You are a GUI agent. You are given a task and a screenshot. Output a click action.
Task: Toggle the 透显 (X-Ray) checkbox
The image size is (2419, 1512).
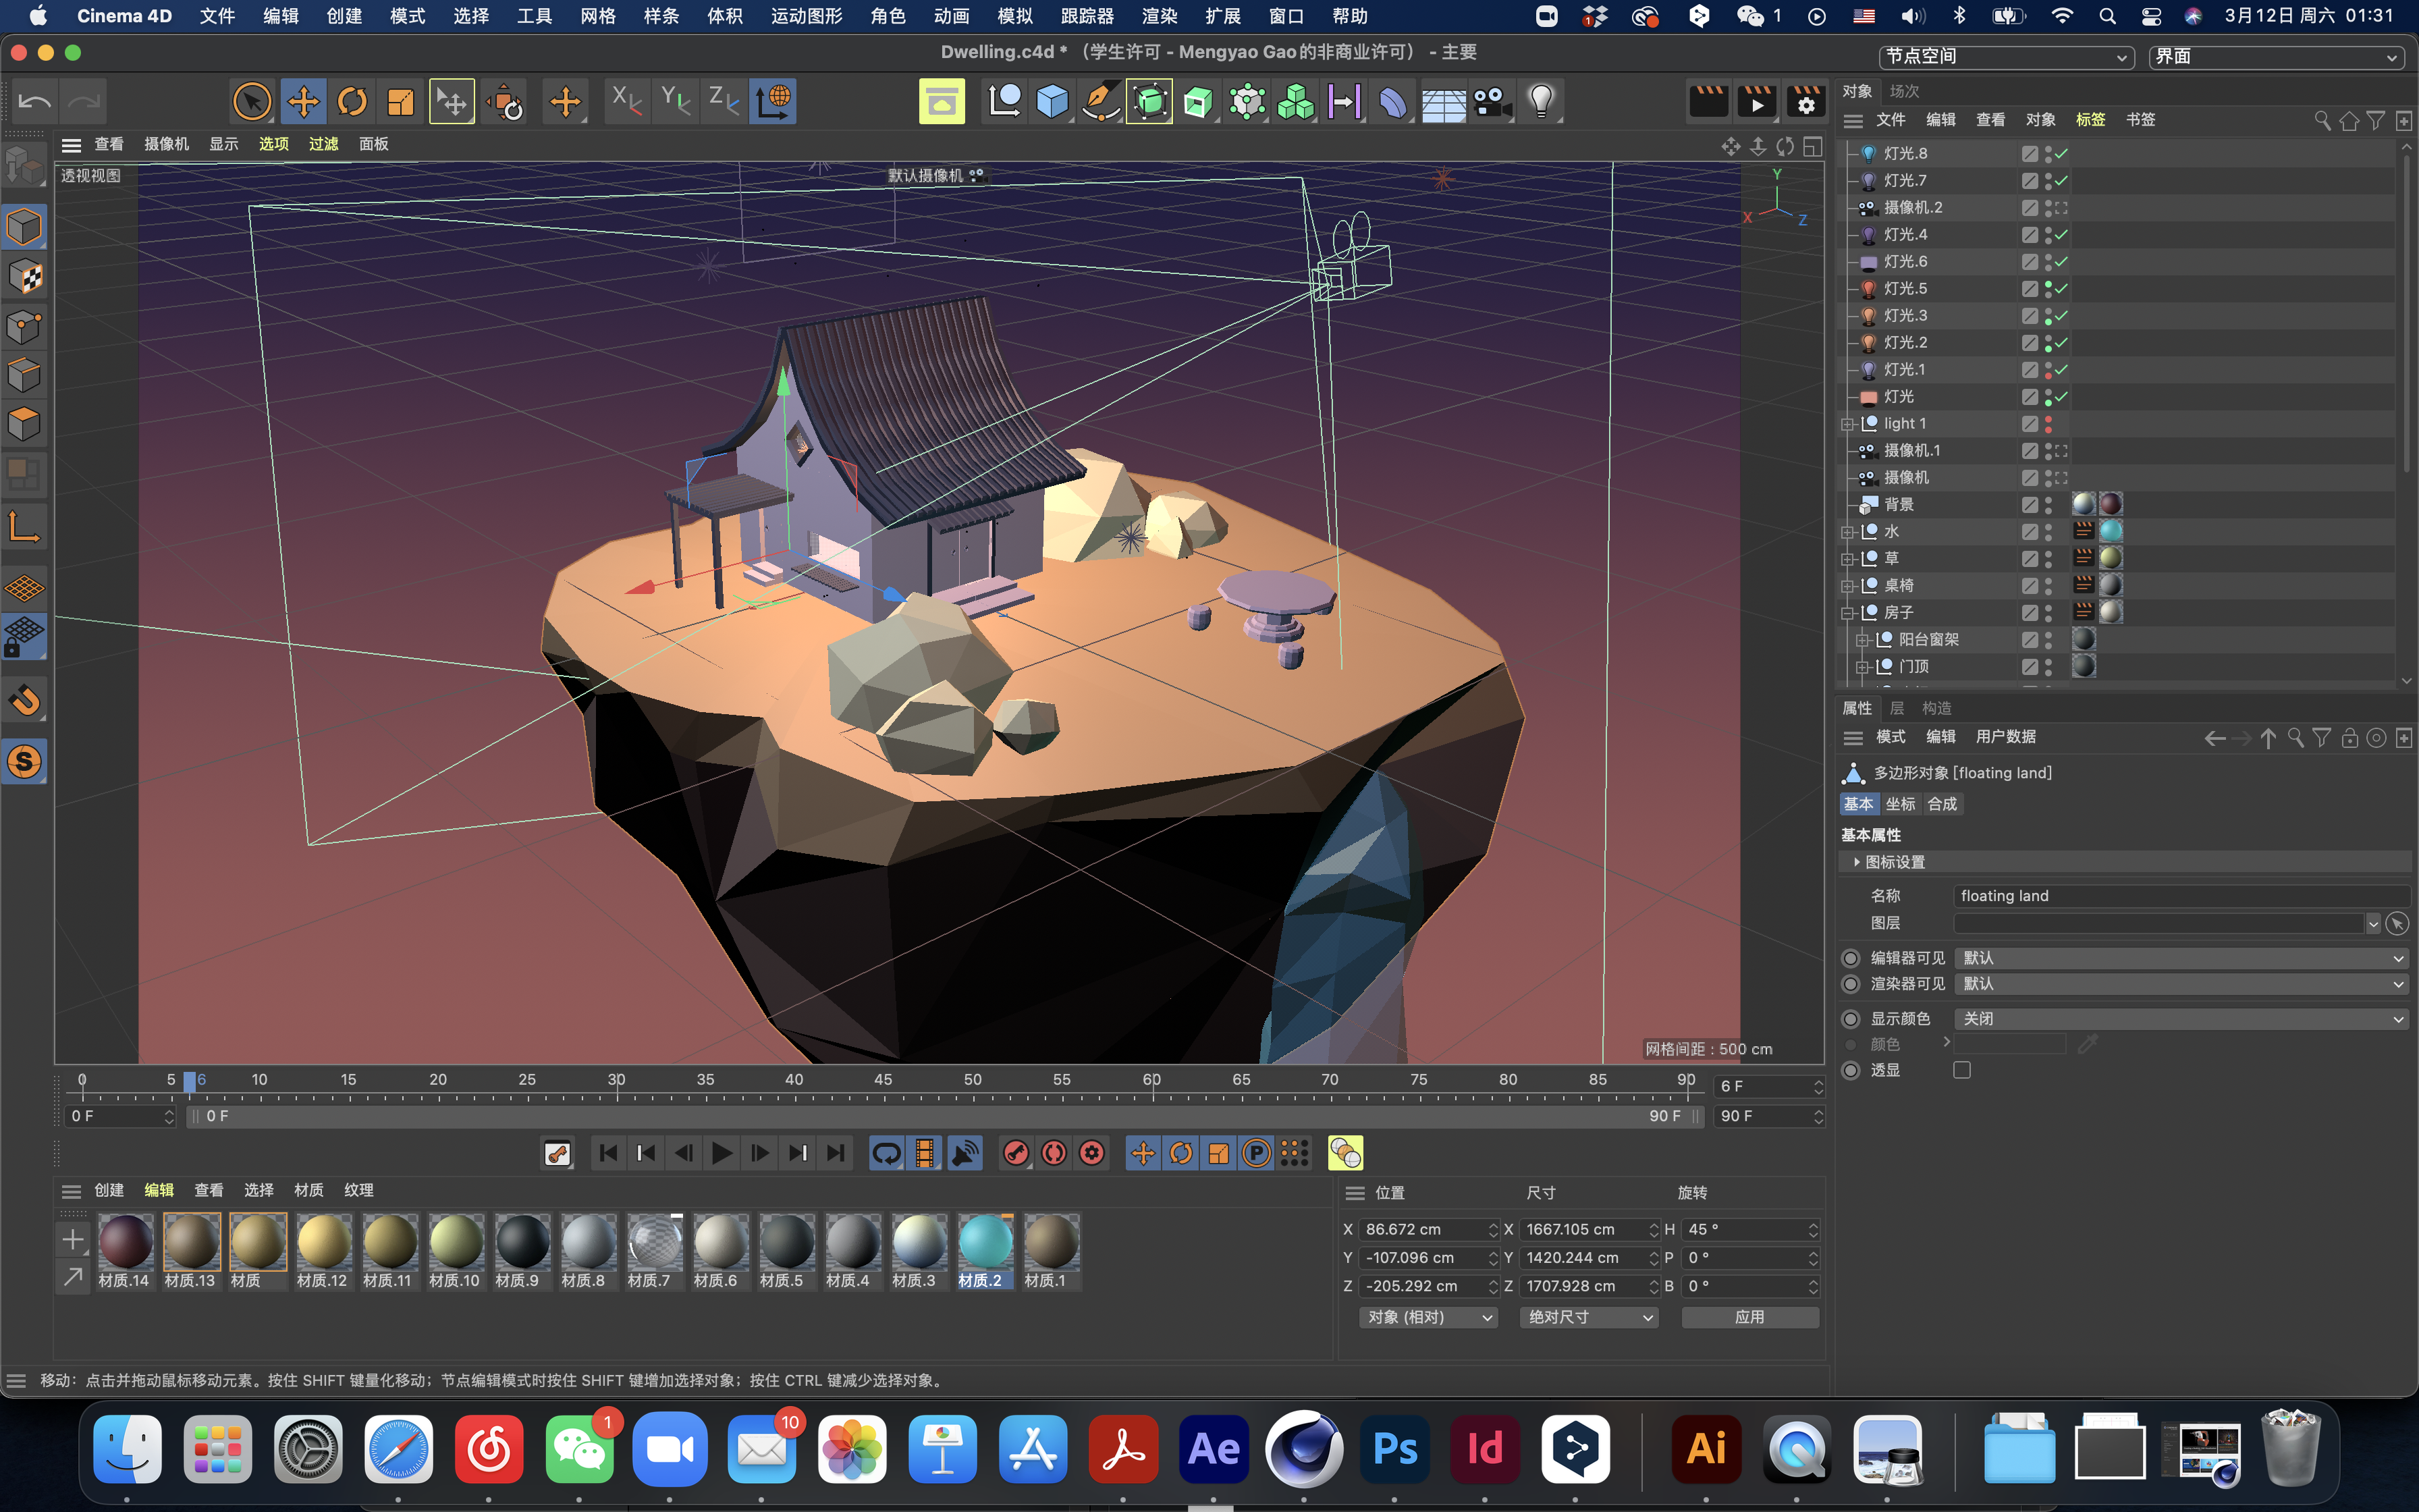pos(1961,1070)
